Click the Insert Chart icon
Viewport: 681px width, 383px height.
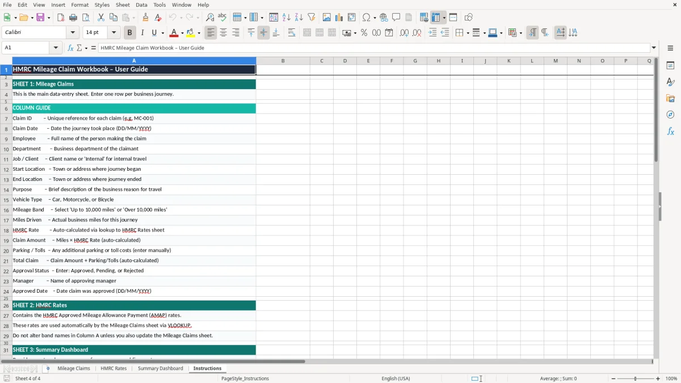339,18
